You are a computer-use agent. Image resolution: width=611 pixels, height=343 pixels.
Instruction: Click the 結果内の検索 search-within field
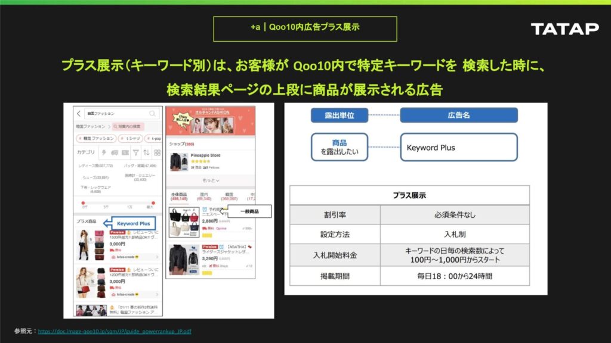point(129,126)
